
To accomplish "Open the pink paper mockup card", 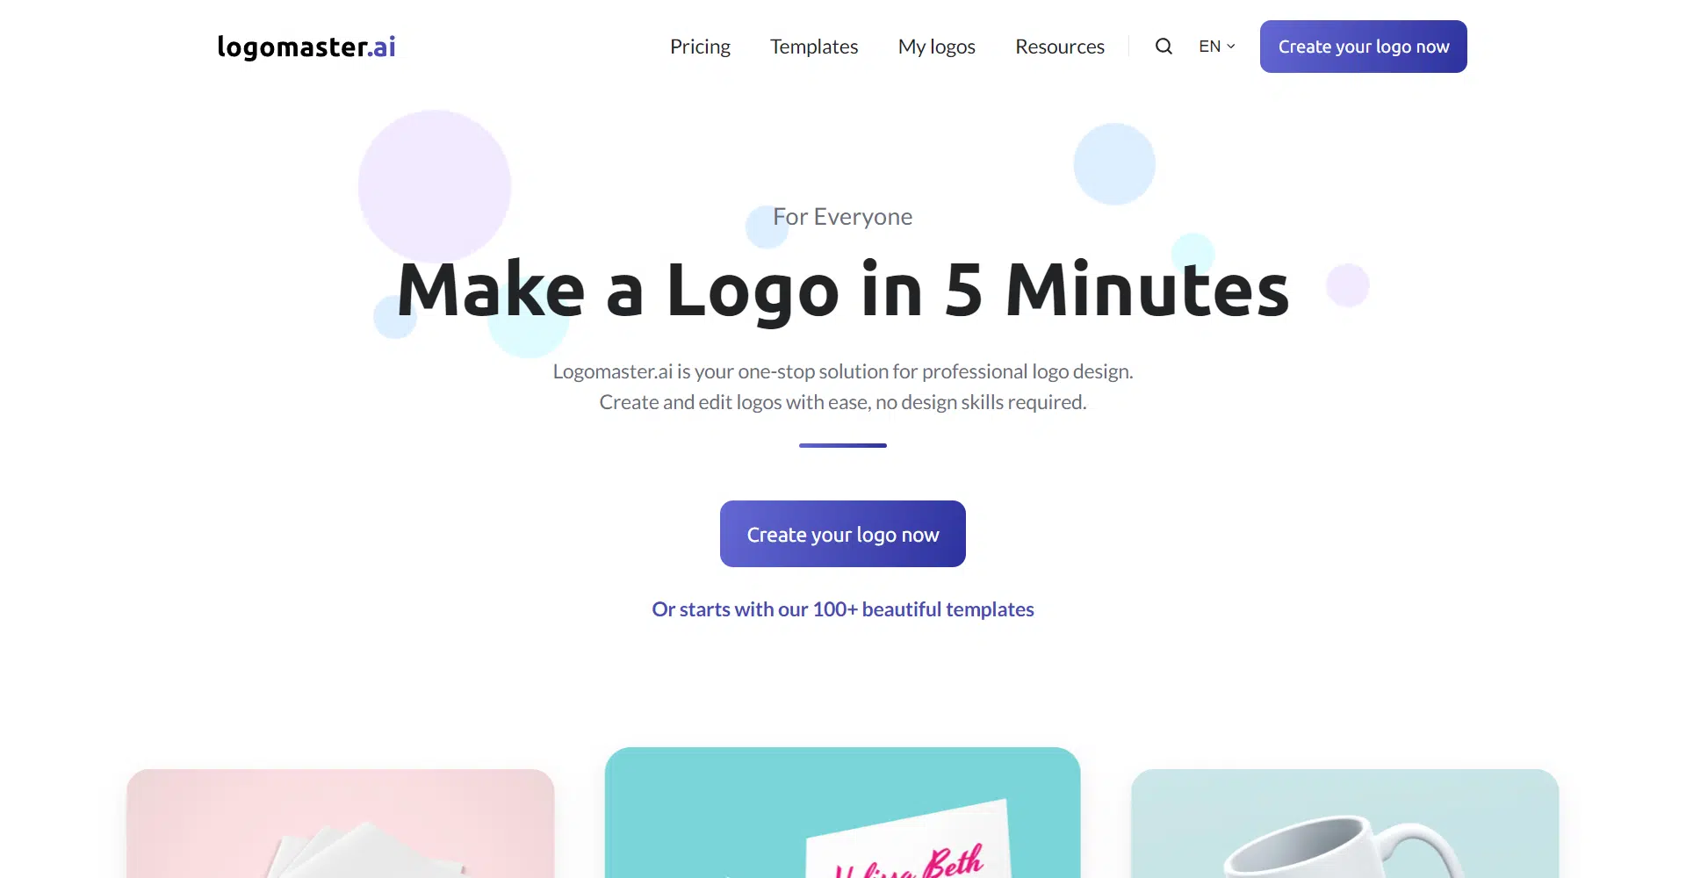I will 341,824.
